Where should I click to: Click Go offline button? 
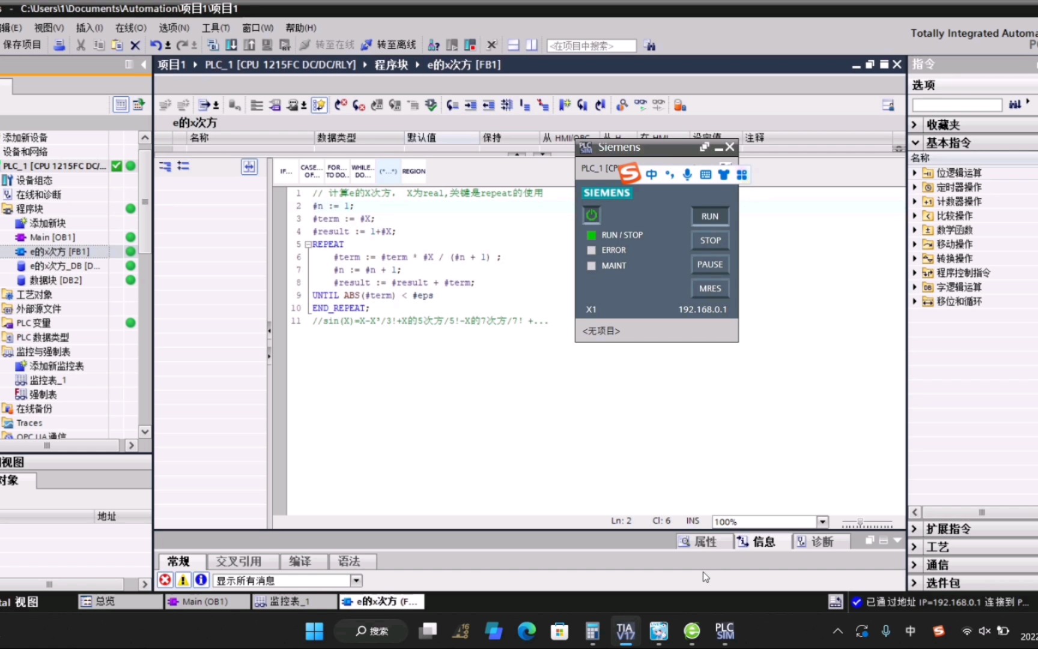point(389,45)
